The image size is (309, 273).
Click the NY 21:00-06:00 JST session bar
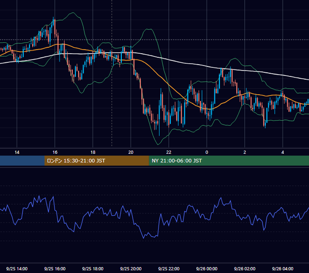229,161
